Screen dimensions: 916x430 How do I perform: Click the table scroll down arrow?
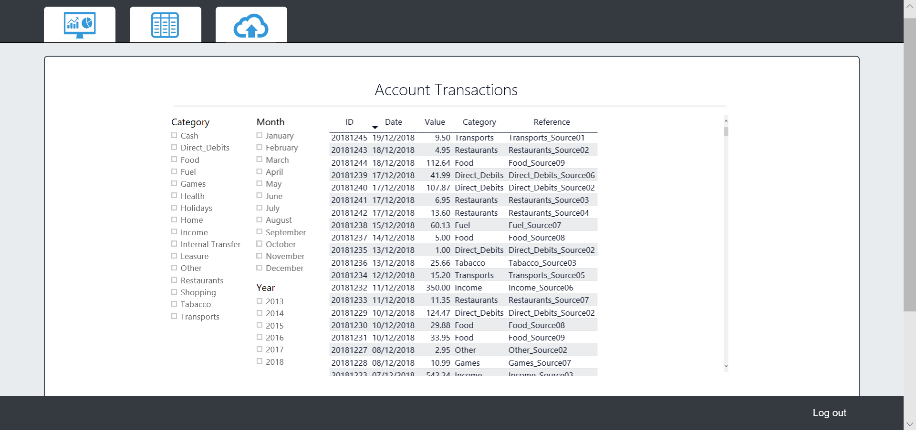pos(726,366)
